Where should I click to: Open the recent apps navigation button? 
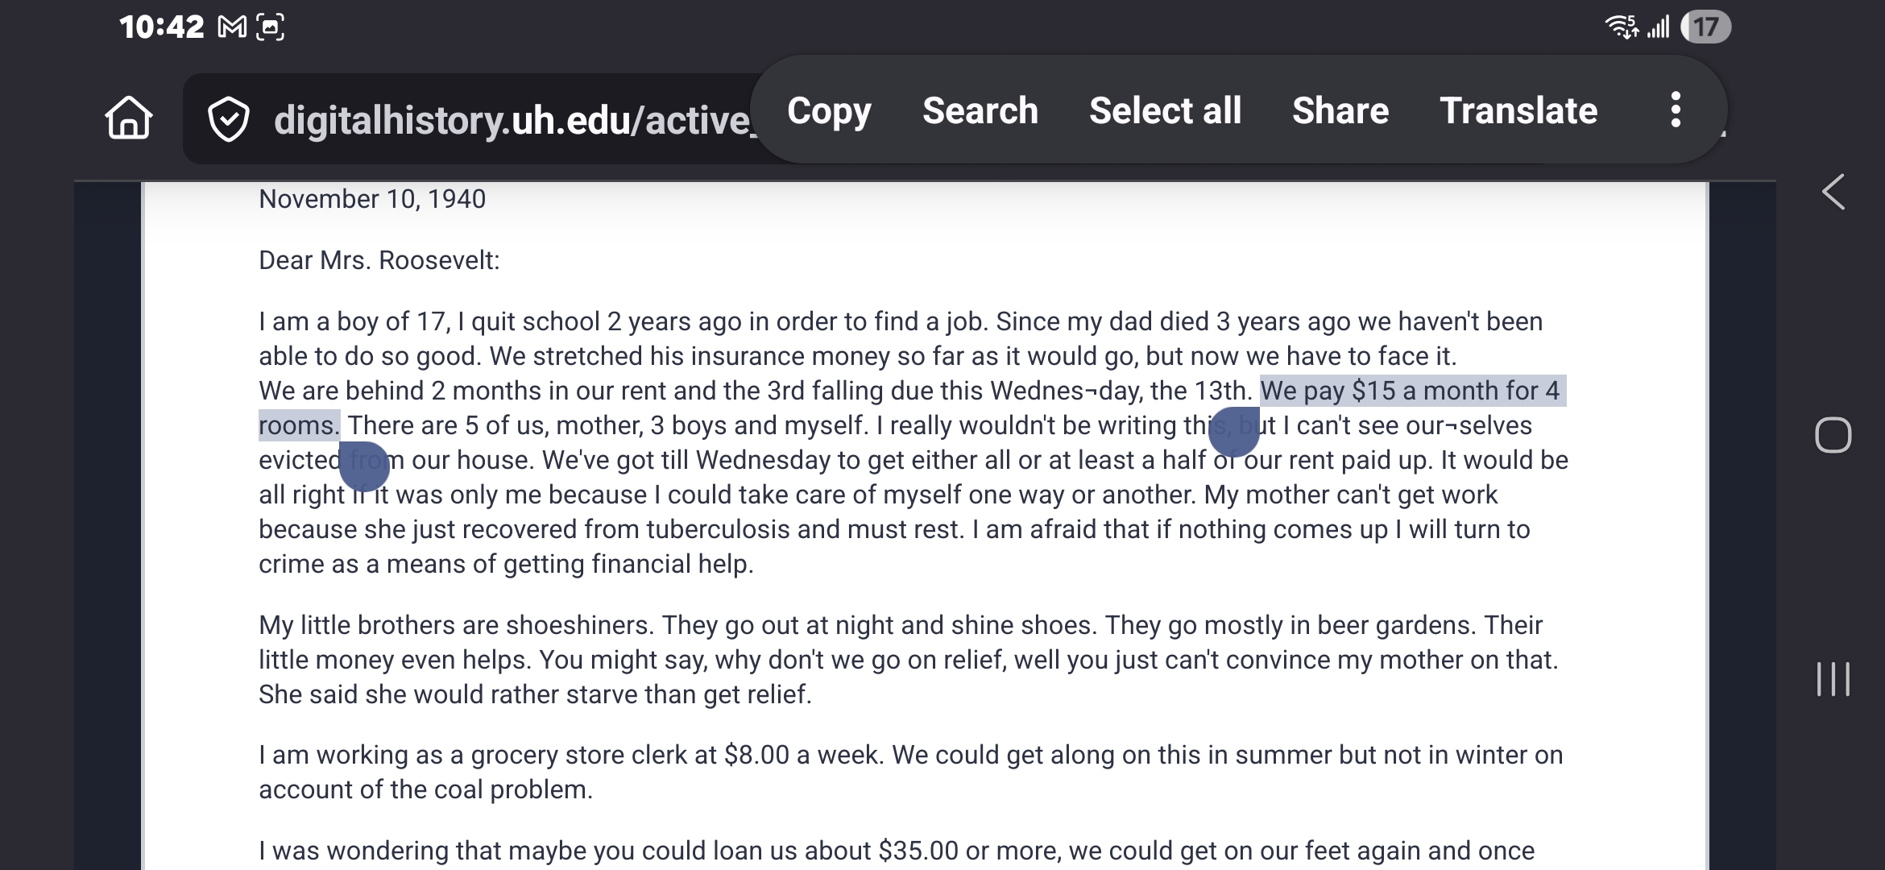pos(1833,679)
